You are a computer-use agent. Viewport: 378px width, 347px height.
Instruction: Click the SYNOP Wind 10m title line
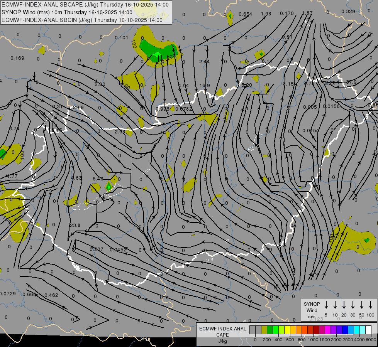coord(69,12)
